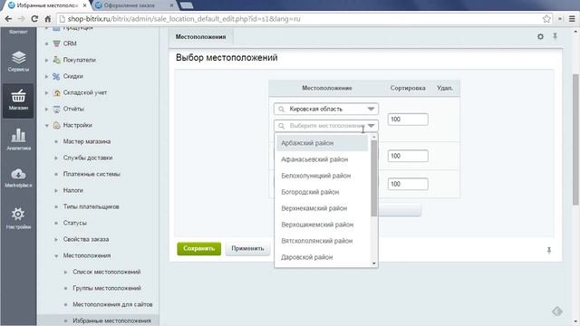Expand the Покупатели tree node

(x=46, y=60)
